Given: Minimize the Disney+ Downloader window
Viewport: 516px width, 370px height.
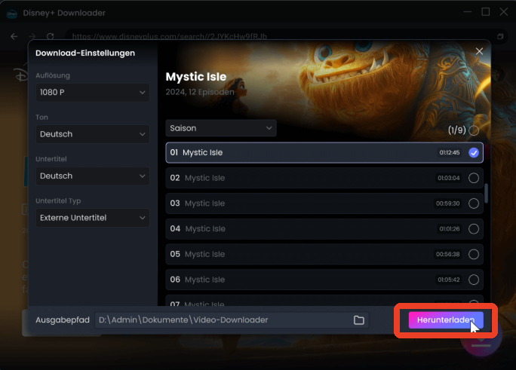Looking at the screenshot, I should 468,12.
